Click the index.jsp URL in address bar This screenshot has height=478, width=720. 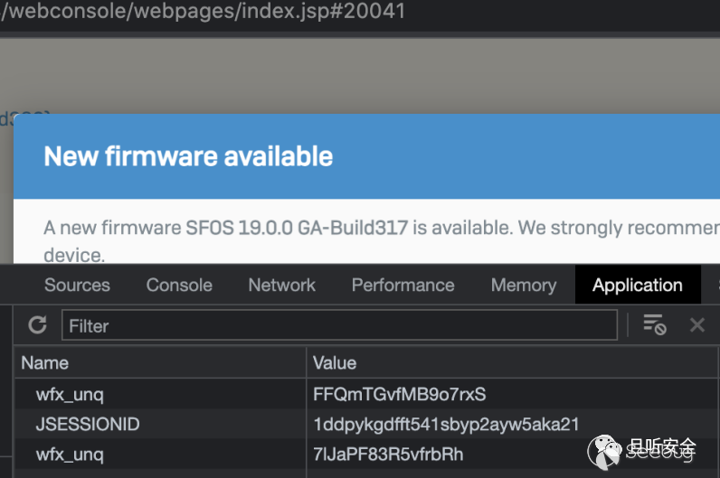(204, 12)
